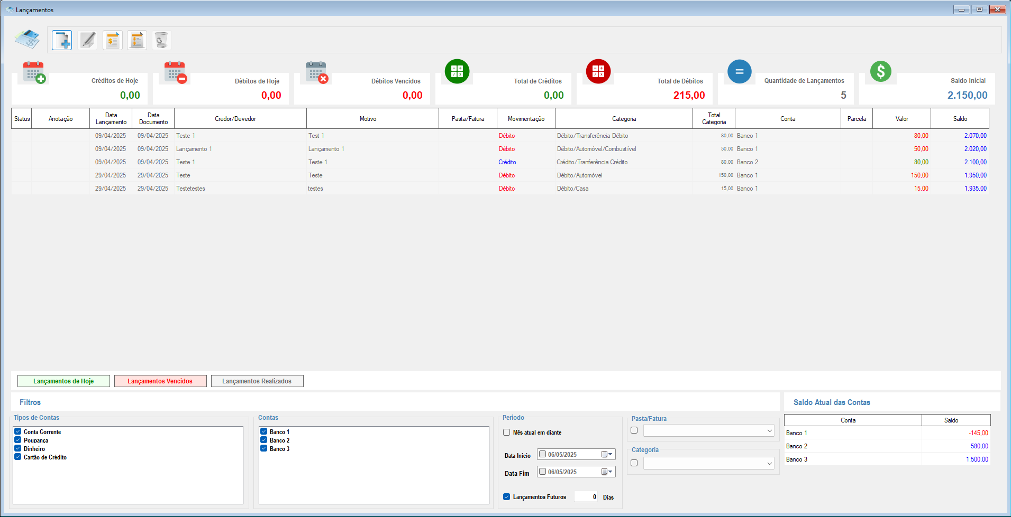
Task: Click the pencil edit entry icon
Action: pyautogui.click(x=87, y=40)
